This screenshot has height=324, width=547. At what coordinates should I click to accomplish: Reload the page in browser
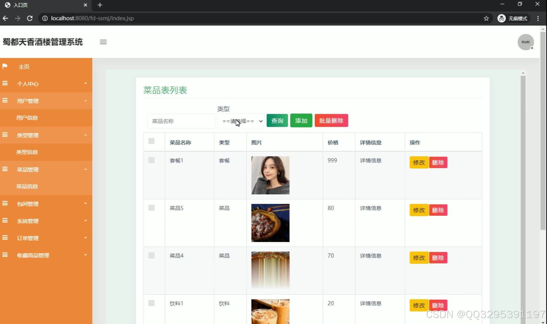tap(30, 18)
